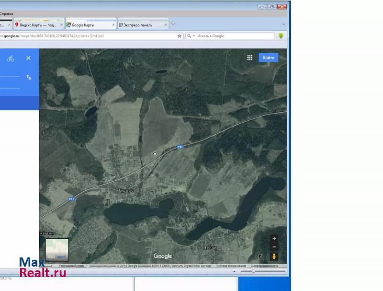
Task: Zoom out on the map
Action: coord(274,246)
